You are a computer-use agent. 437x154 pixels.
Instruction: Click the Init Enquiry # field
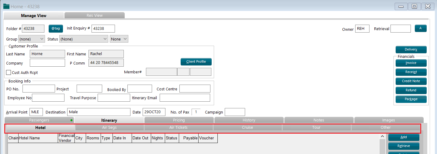coord(103,29)
